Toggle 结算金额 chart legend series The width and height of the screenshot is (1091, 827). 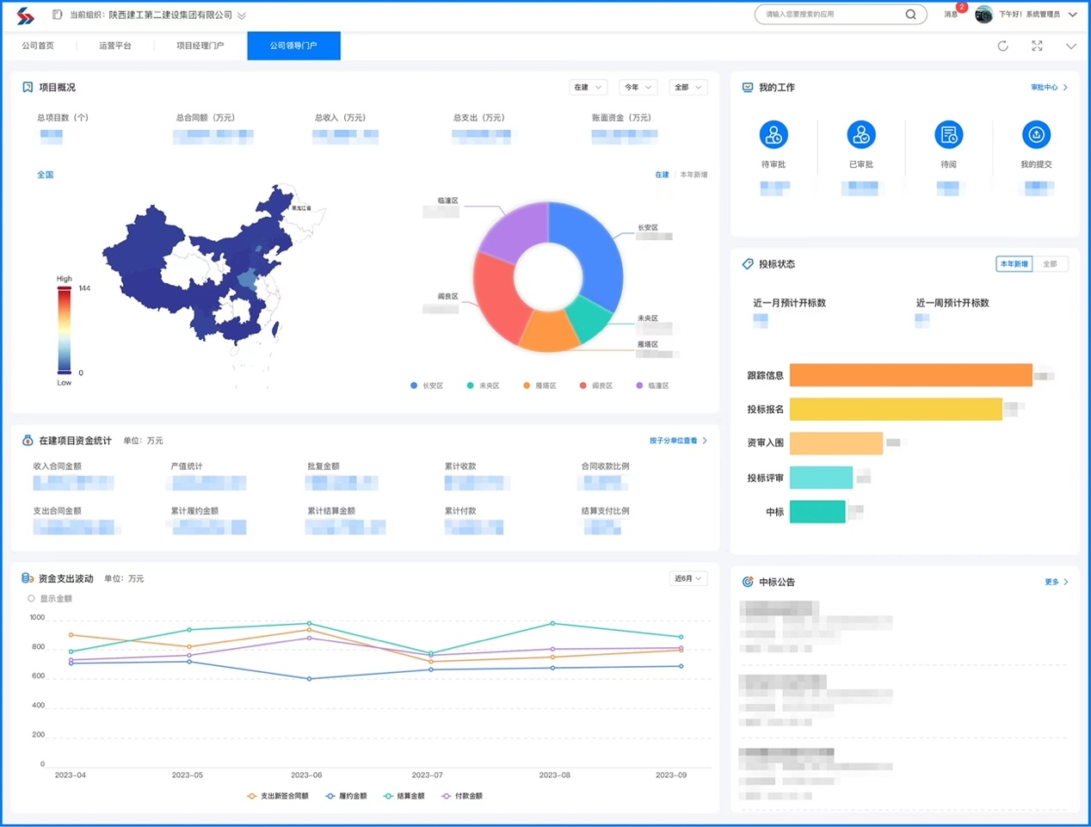click(x=404, y=796)
